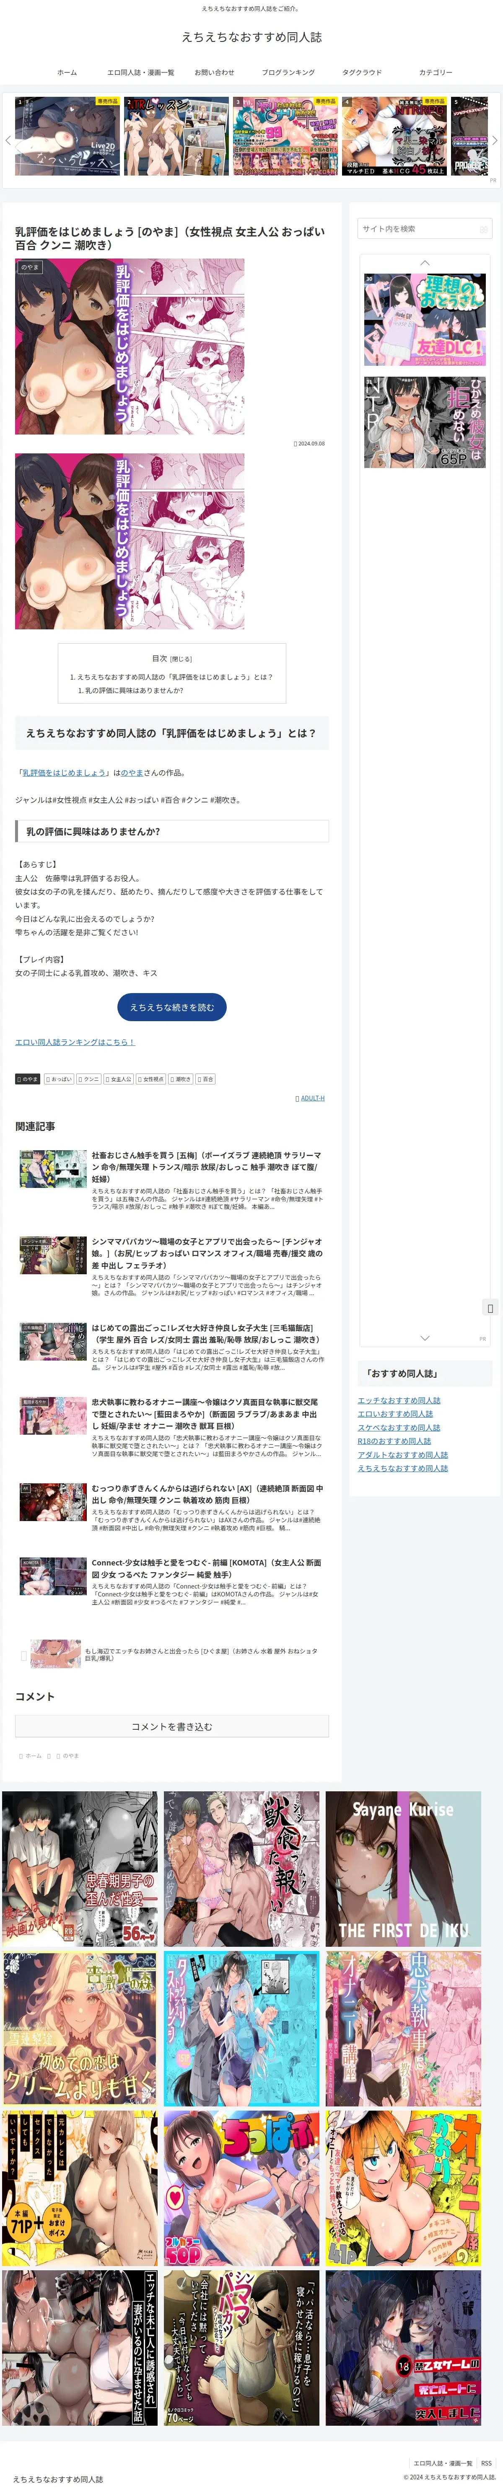This screenshot has width=503, height=2489.
Task: Click the next arrow on the top carousel
Action: pos(494,140)
